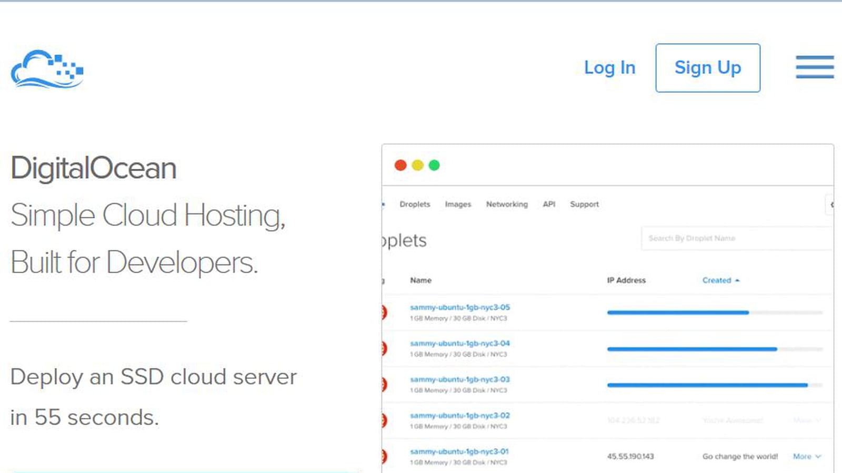Click the Search By Droplet Name field
The height and width of the screenshot is (473, 842).
click(x=737, y=238)
